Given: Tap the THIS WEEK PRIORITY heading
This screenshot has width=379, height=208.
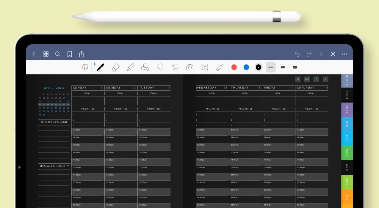Looking at the screenshot, I should (54, 166).
